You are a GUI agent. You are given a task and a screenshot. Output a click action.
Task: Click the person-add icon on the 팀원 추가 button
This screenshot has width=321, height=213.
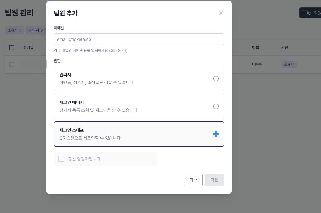click(x=308, y=13)
